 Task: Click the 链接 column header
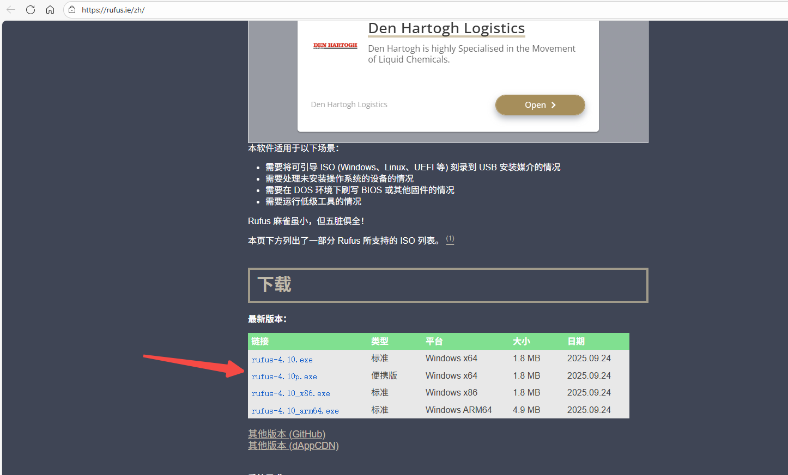(260, 341)
